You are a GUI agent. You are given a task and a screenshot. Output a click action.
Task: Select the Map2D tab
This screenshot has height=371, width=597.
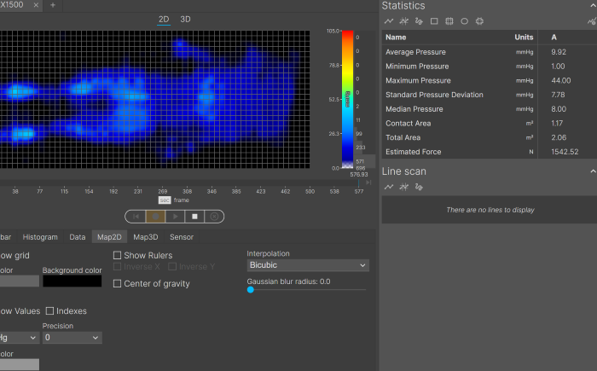109,237
